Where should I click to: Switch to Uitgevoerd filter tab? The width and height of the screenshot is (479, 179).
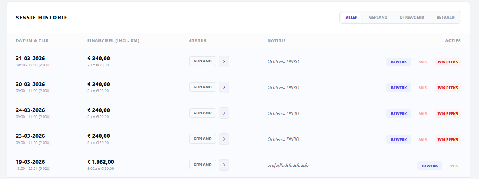click(x=412, y=18)
